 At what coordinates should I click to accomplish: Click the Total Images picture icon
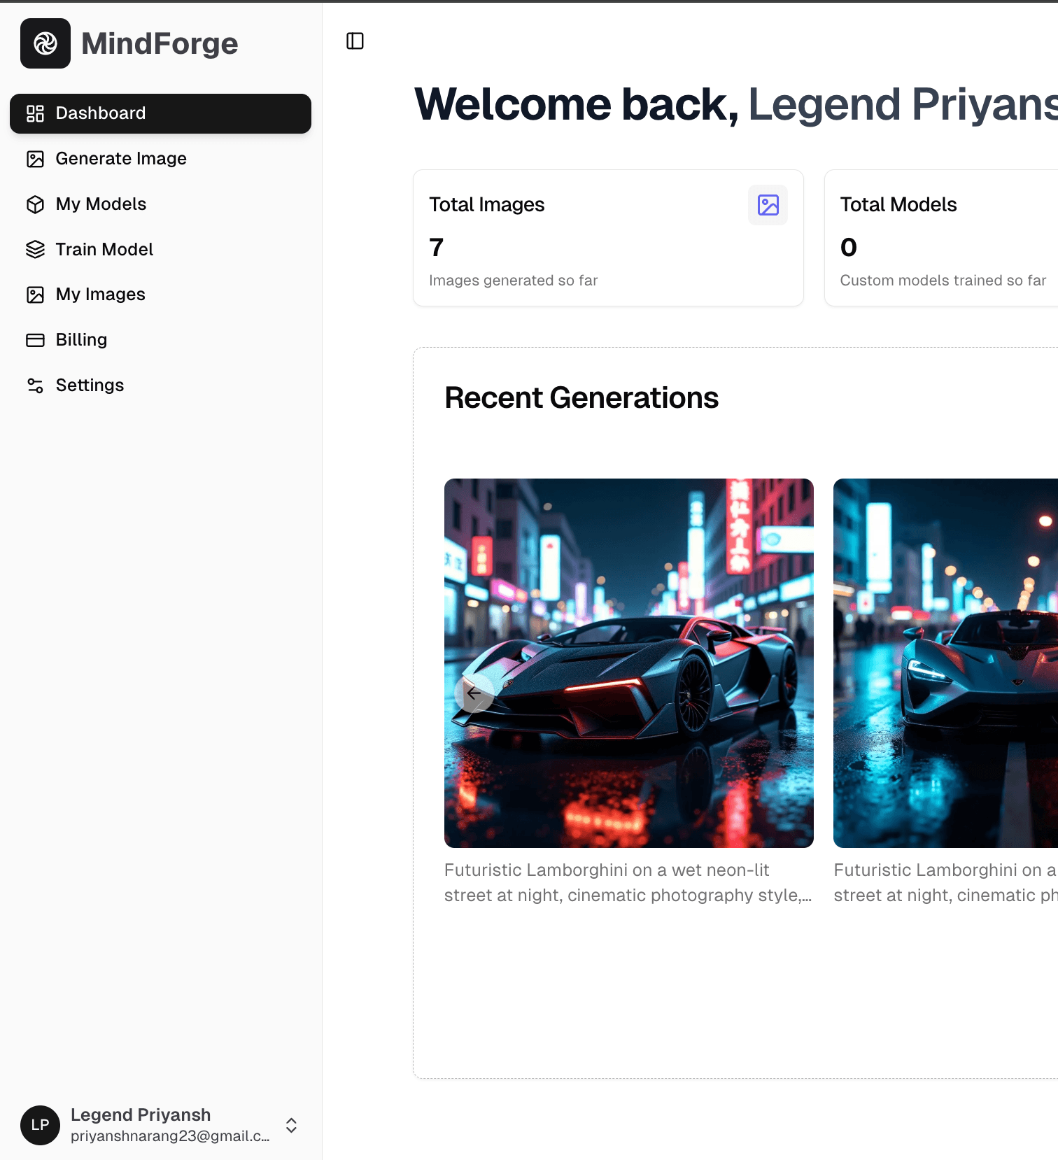768,205
